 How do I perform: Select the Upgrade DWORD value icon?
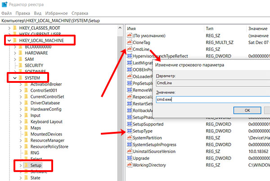tap(130, 158)
